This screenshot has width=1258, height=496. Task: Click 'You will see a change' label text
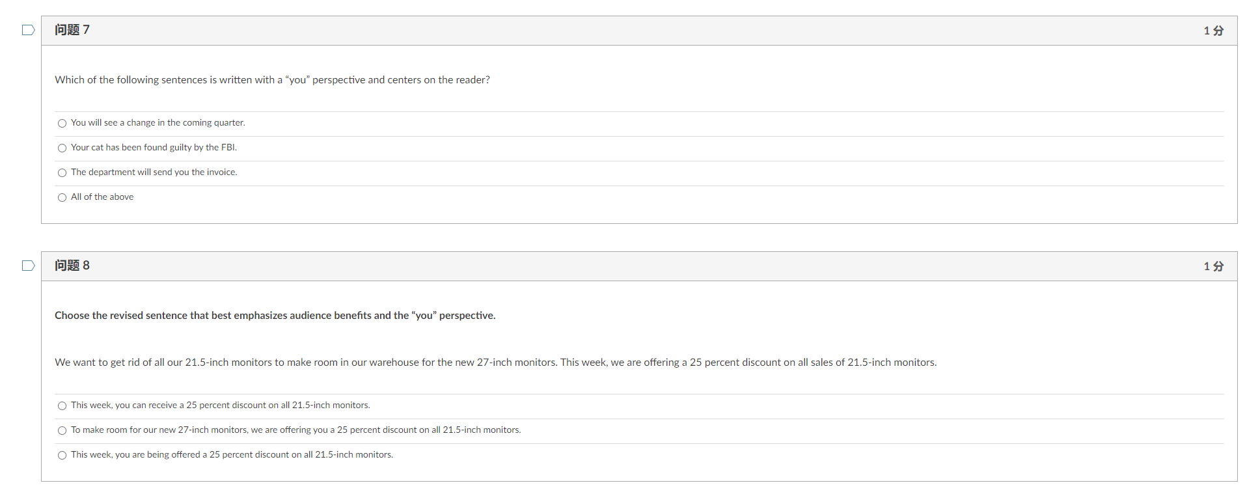click(x=158, y=122)
